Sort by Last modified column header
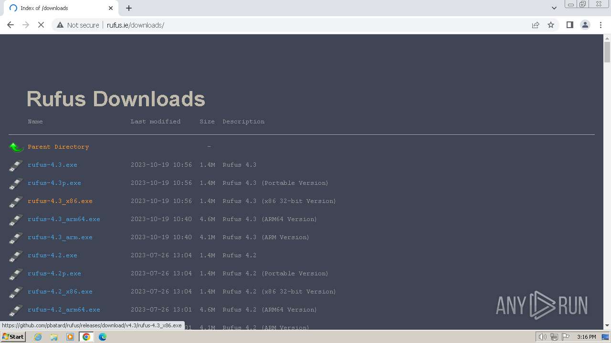611x343 pixels. [x=156, y=122]
